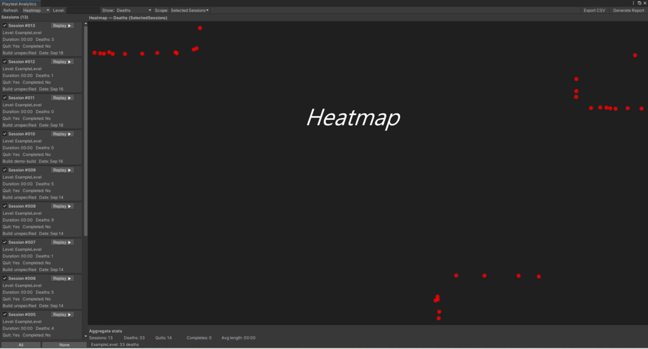Image resolution: width=648 pixels, height=349 pixels.
Task: Click the 'Sessions (13)' header
Action: 15,17
